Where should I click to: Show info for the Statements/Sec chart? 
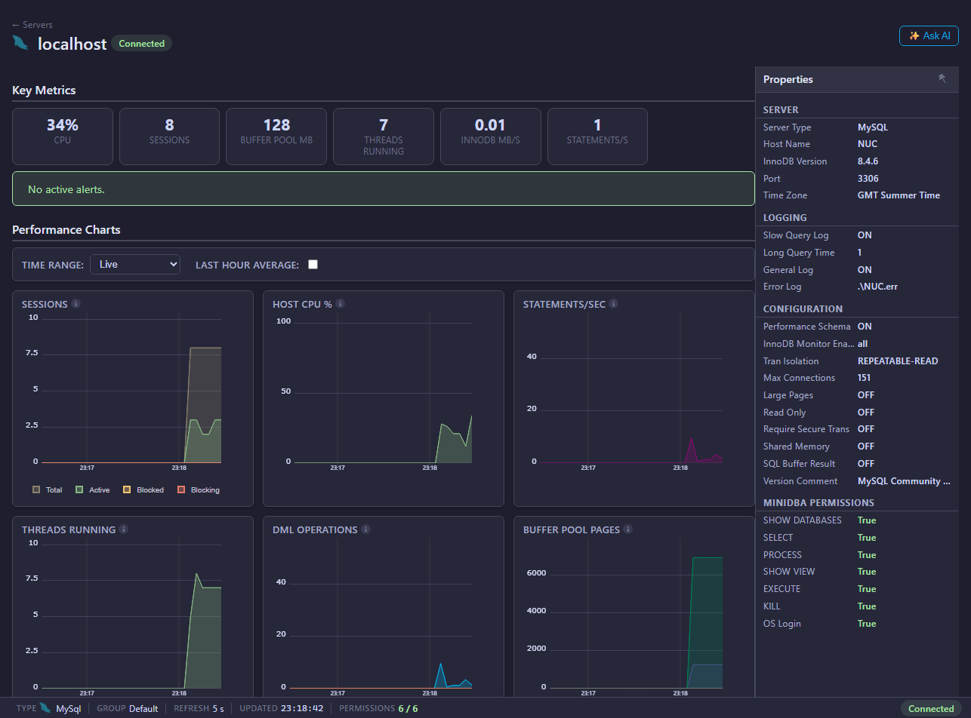(614, 304)
